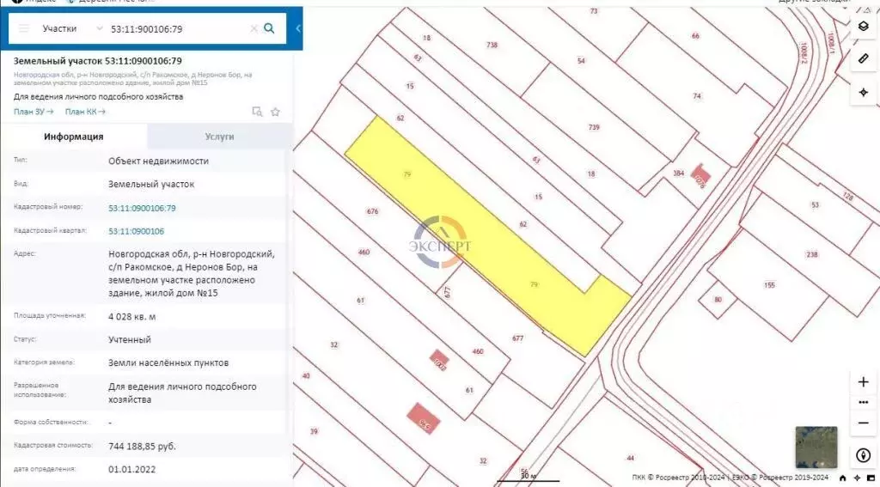Screen dimensions: 880x487
Task: Select the ruler measurement tool
Action: [864, 58]
